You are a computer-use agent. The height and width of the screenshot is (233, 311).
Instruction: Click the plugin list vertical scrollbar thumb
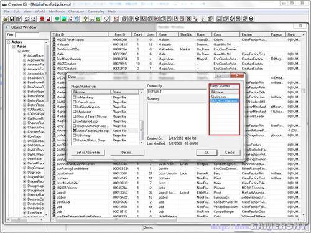point(141,130)
